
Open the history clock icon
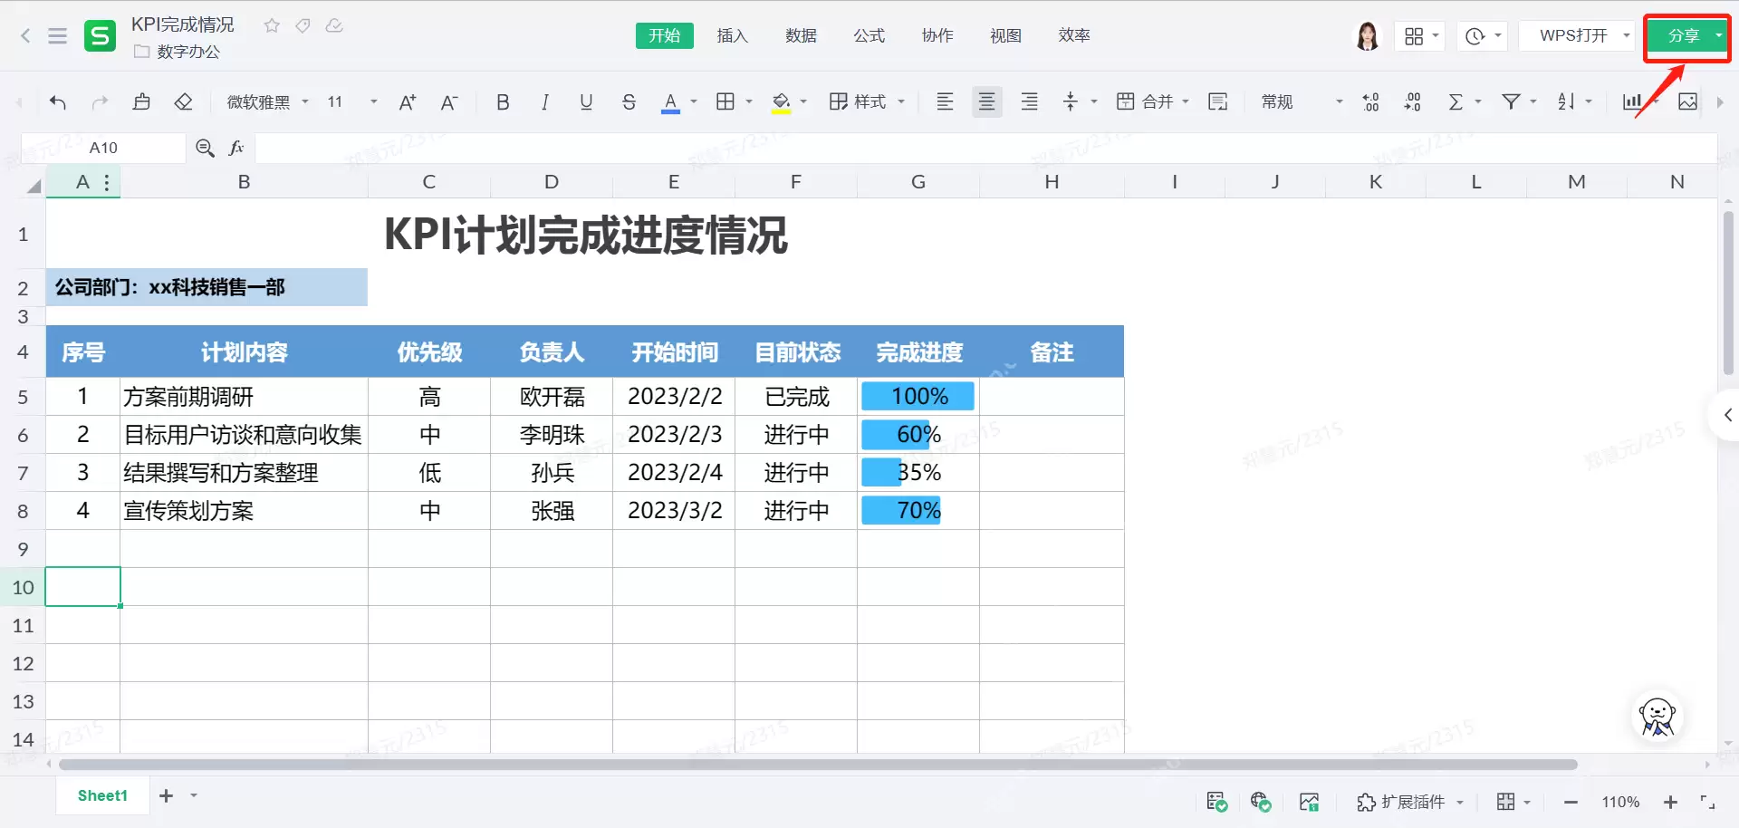1475,36
